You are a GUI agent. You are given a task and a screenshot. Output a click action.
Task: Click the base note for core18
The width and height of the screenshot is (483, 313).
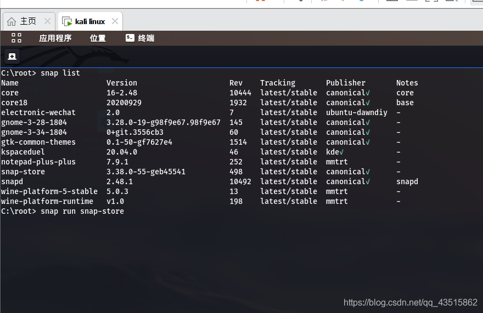[x=405, y=103]
